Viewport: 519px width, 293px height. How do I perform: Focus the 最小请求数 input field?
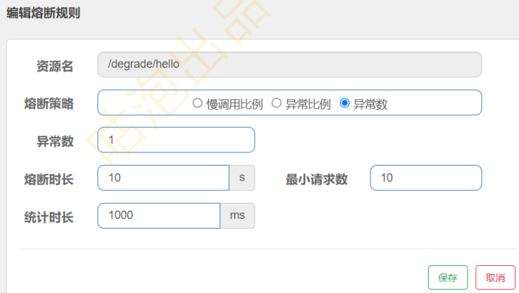(425, 178)
